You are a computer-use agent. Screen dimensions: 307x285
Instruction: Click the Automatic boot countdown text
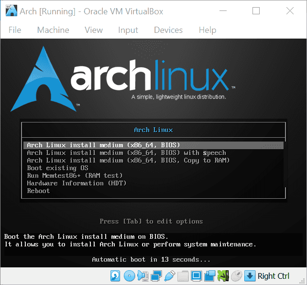tap(151, 259)
